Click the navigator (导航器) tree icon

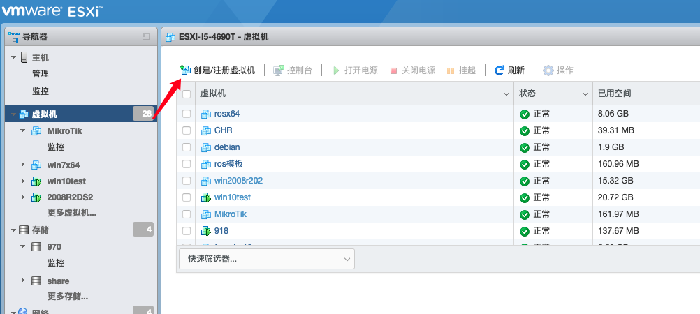tap(14, 36)
